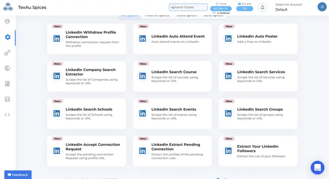Click LinkedIn icon on Auto Attend Event card
The height and width of the screenshot is (179, 329).
[x=143, y=39]
